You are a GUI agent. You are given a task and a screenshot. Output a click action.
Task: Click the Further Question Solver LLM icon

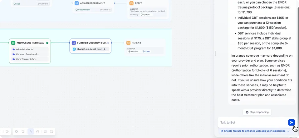tap(74, 43)
